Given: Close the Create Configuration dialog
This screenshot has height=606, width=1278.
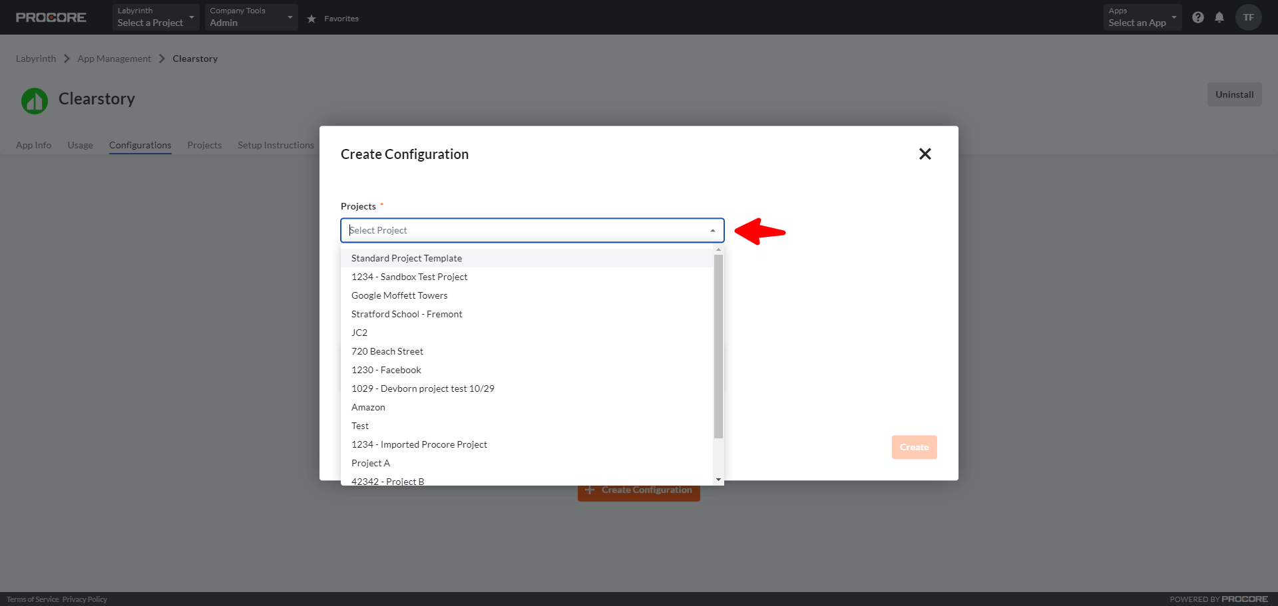Looking at the screenshot, I should pyautogui.click(x=925, y=154).
